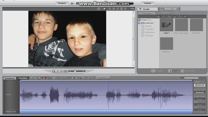Click the Length time field
The height and width of the screenshot is (117, 208).
[200, 85]
